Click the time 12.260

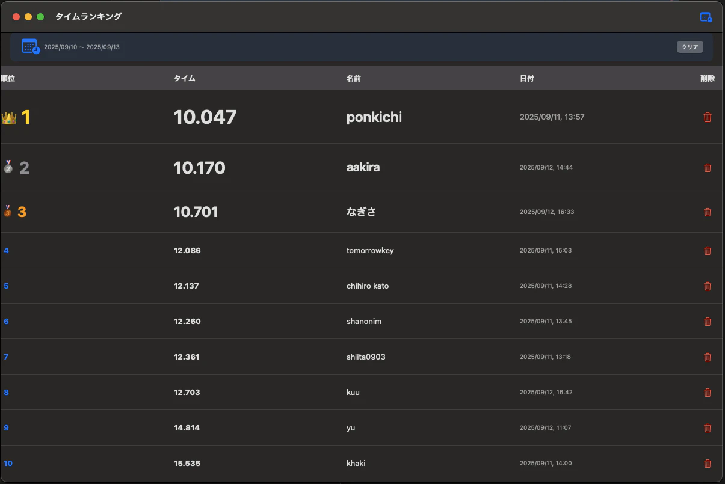[x=187, y=322]
